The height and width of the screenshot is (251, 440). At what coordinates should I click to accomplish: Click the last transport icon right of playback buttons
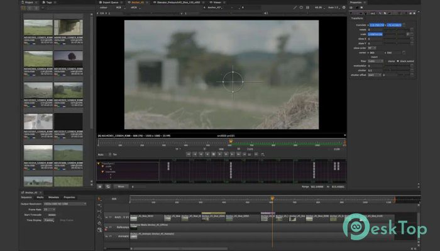(263, 154)
